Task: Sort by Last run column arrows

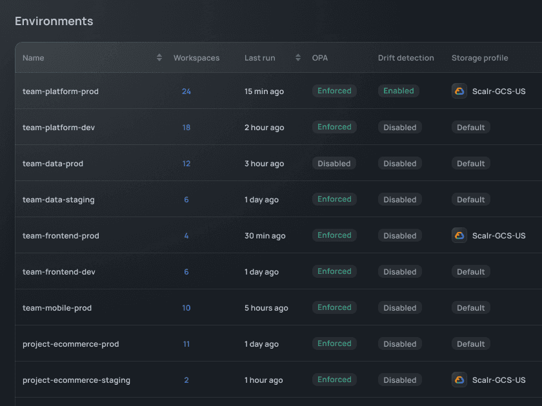Action: [x=298, y=58]
